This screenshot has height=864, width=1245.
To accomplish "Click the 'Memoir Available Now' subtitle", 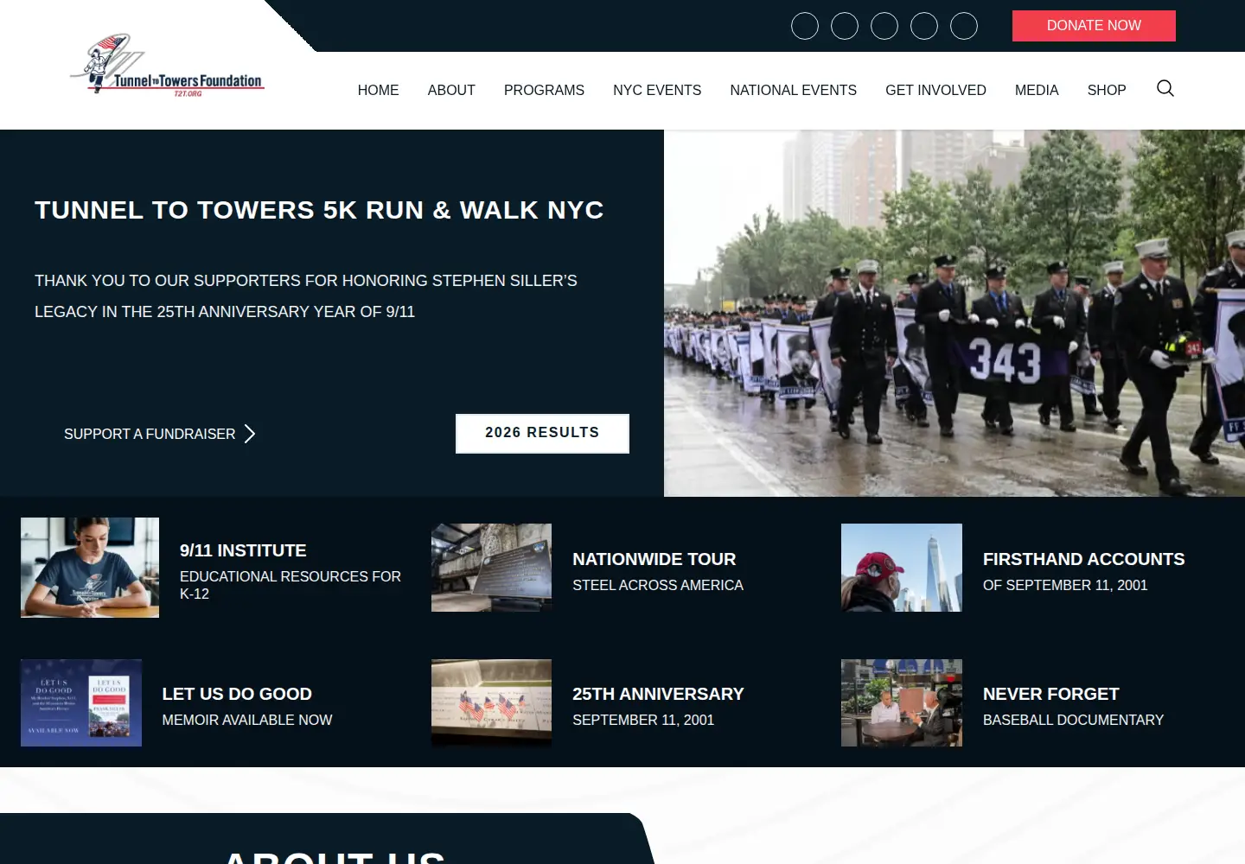I will click(247, 720).
